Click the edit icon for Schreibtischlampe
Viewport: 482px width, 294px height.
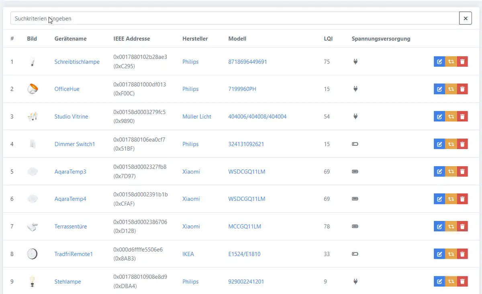coord(439,61)
